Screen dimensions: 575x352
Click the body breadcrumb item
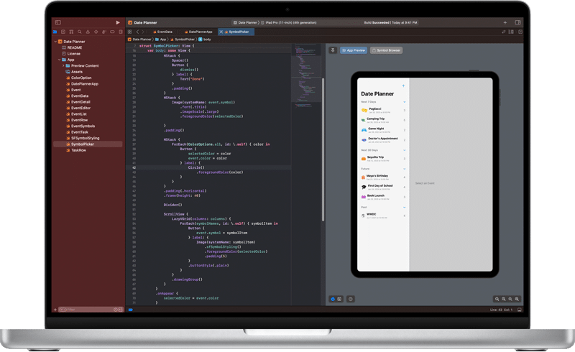[x=205, y=40]
